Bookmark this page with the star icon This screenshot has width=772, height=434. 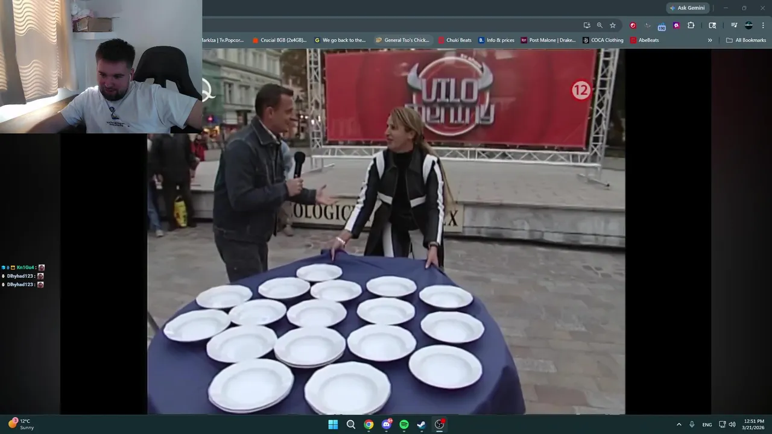(613, 25)
